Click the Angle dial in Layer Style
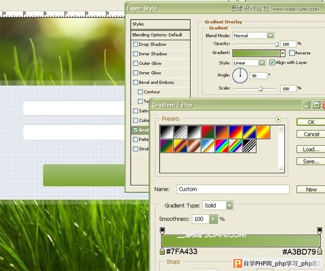The height and width of the screenshot is (271, 325). (x=240, y=75)
